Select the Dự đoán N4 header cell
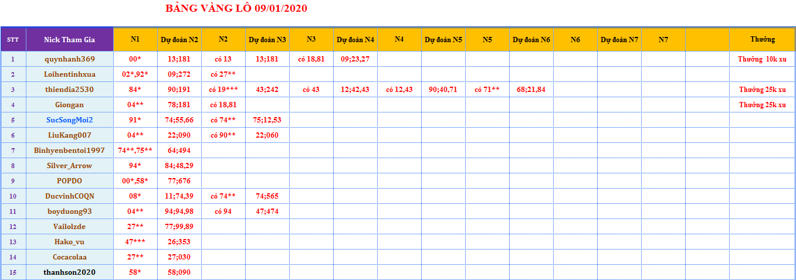Image resolution: width=796 pixels, height=280 pixels. (355, 39)
